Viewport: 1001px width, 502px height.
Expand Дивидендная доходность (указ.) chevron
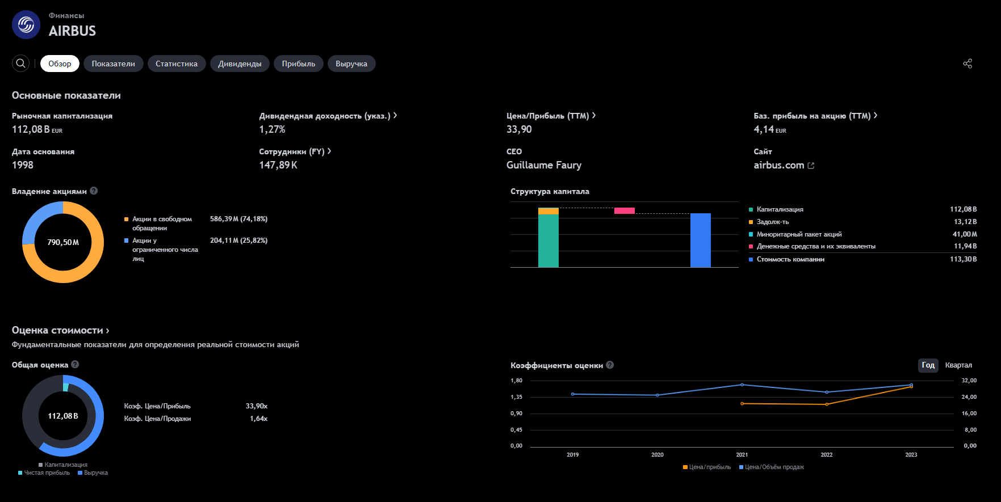click(395, 115)
